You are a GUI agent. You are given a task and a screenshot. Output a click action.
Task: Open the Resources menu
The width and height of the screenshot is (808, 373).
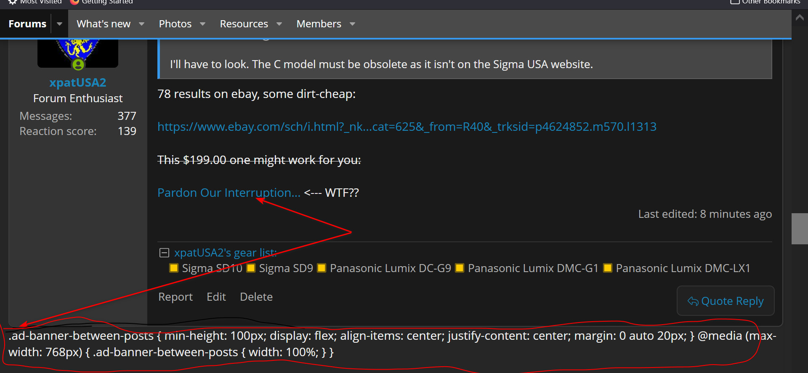[244, 24]
